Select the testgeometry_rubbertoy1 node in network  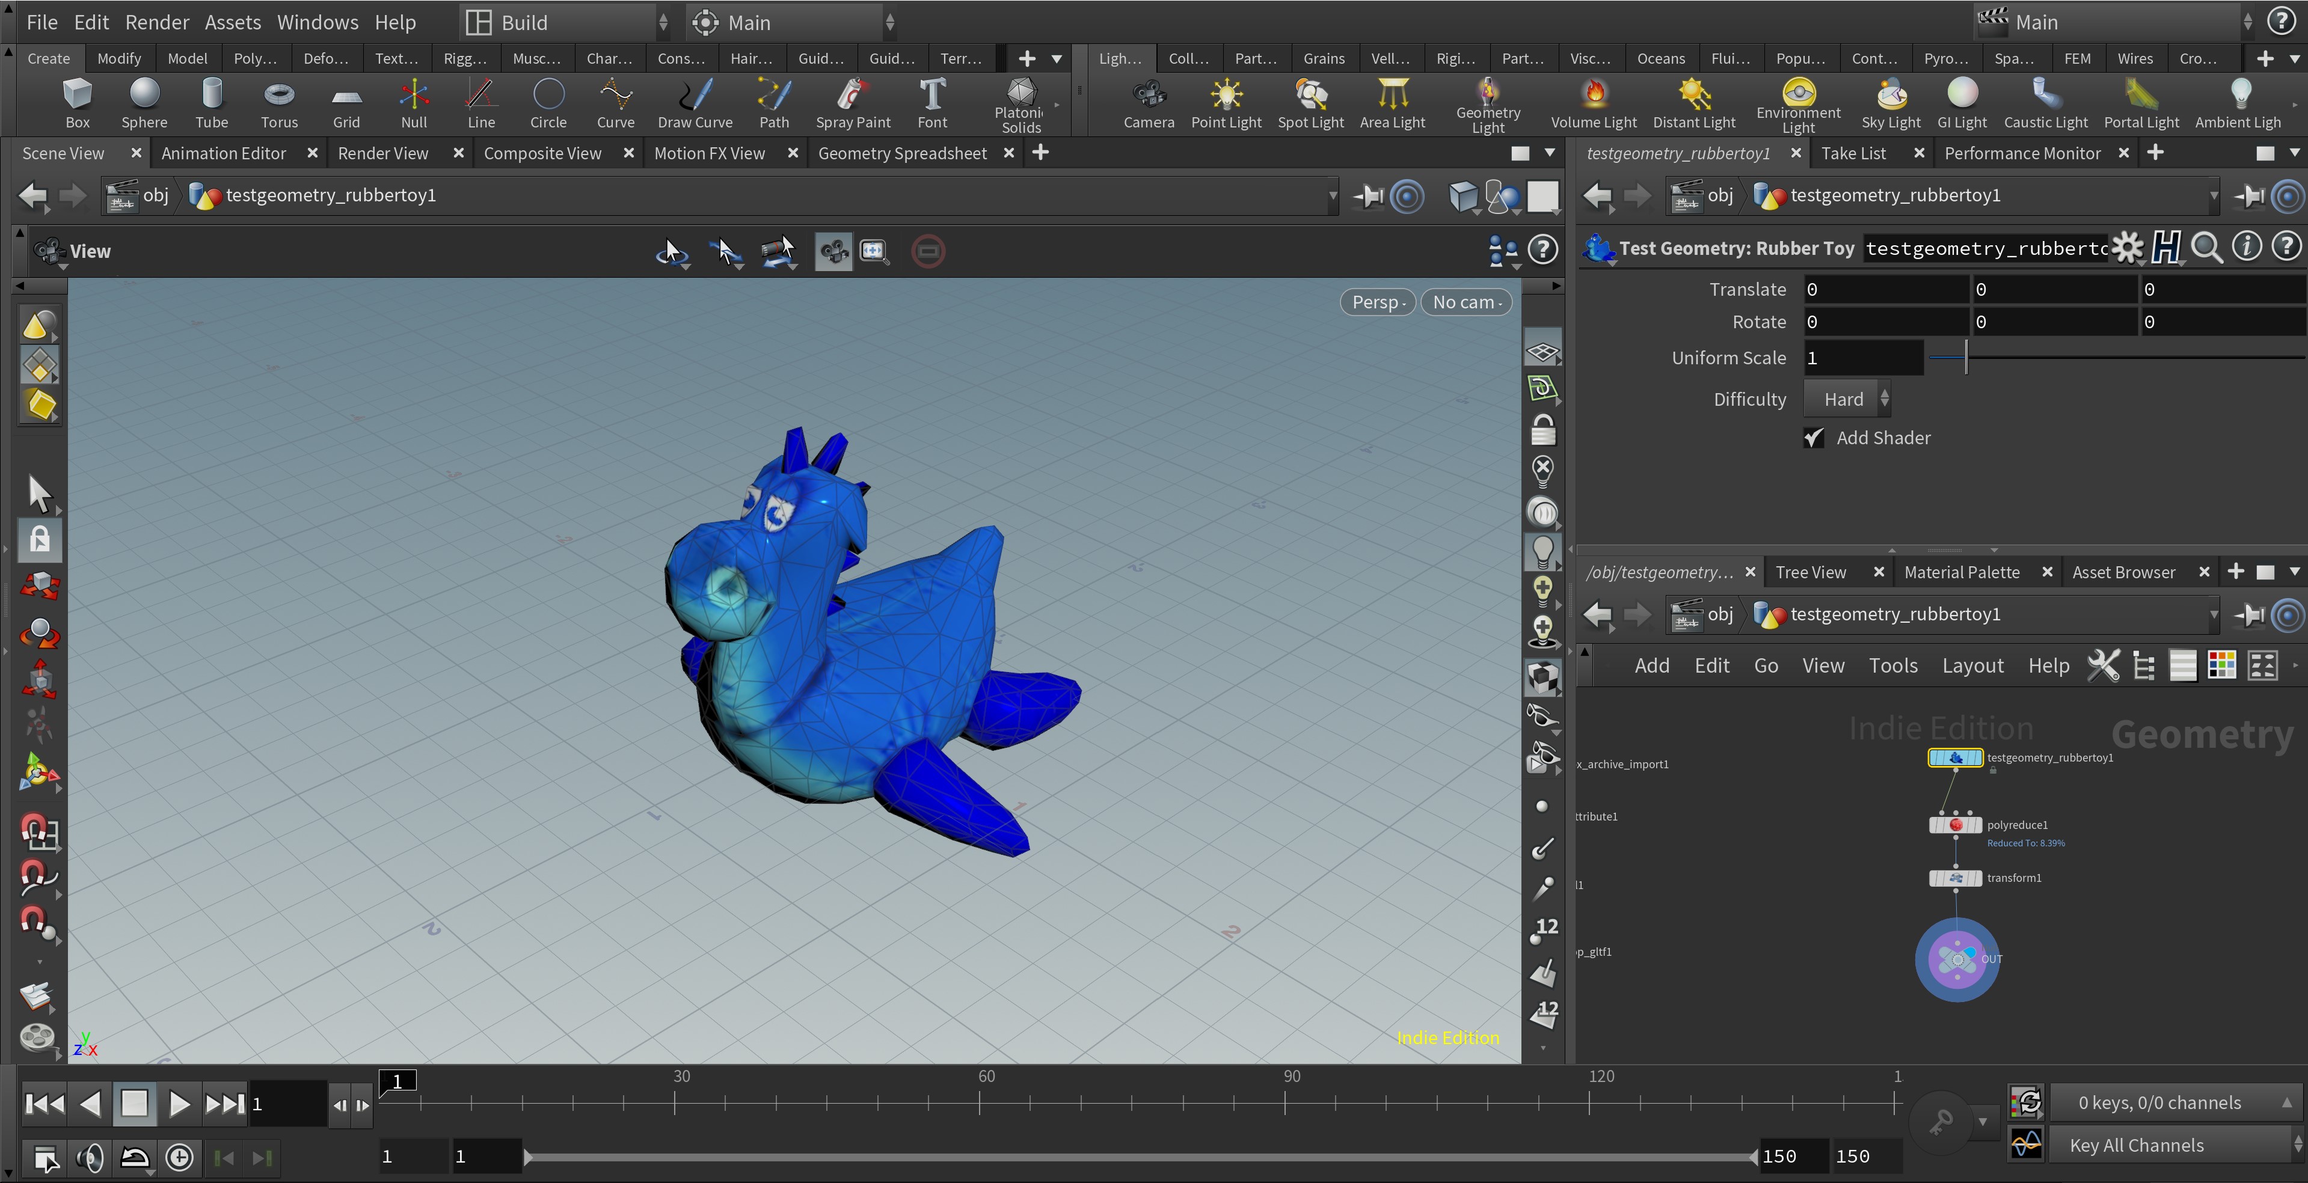point(1955,757)
